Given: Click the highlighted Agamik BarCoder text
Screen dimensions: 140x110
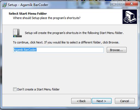Looking at the screenshot, I should tap(25, 50).
